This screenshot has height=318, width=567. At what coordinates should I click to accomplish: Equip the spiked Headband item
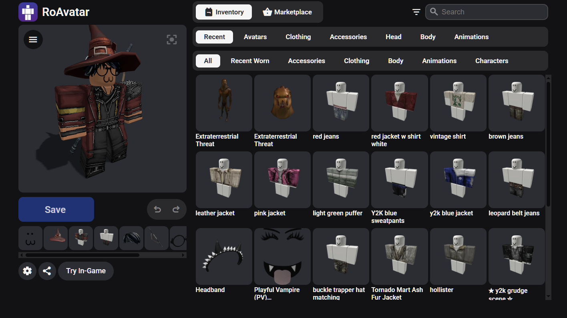pyautogui.click(x=224, y=256)
